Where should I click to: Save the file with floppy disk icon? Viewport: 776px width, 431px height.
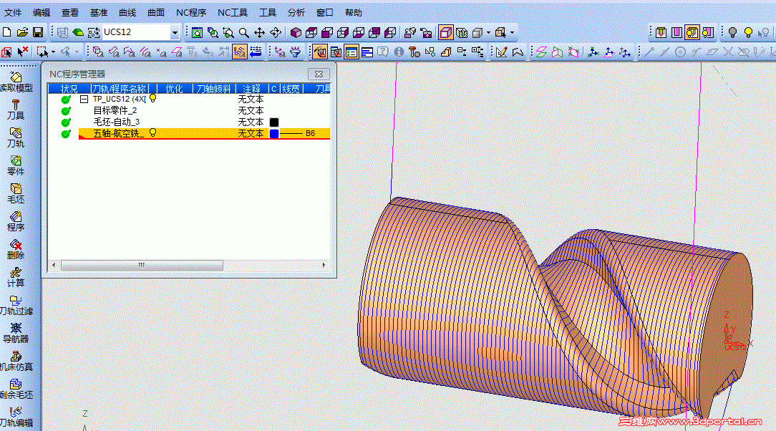click(x=38, y=32)
